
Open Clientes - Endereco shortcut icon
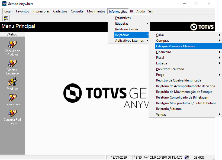tap(12, 63)
